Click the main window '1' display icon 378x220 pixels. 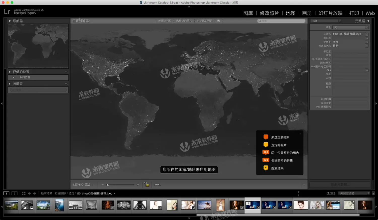click(6, 193)
